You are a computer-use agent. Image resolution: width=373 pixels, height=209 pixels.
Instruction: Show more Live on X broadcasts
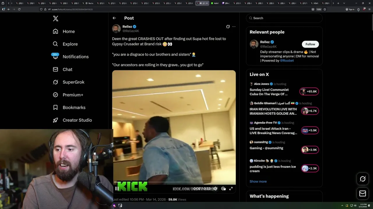[x=258, y=181]
